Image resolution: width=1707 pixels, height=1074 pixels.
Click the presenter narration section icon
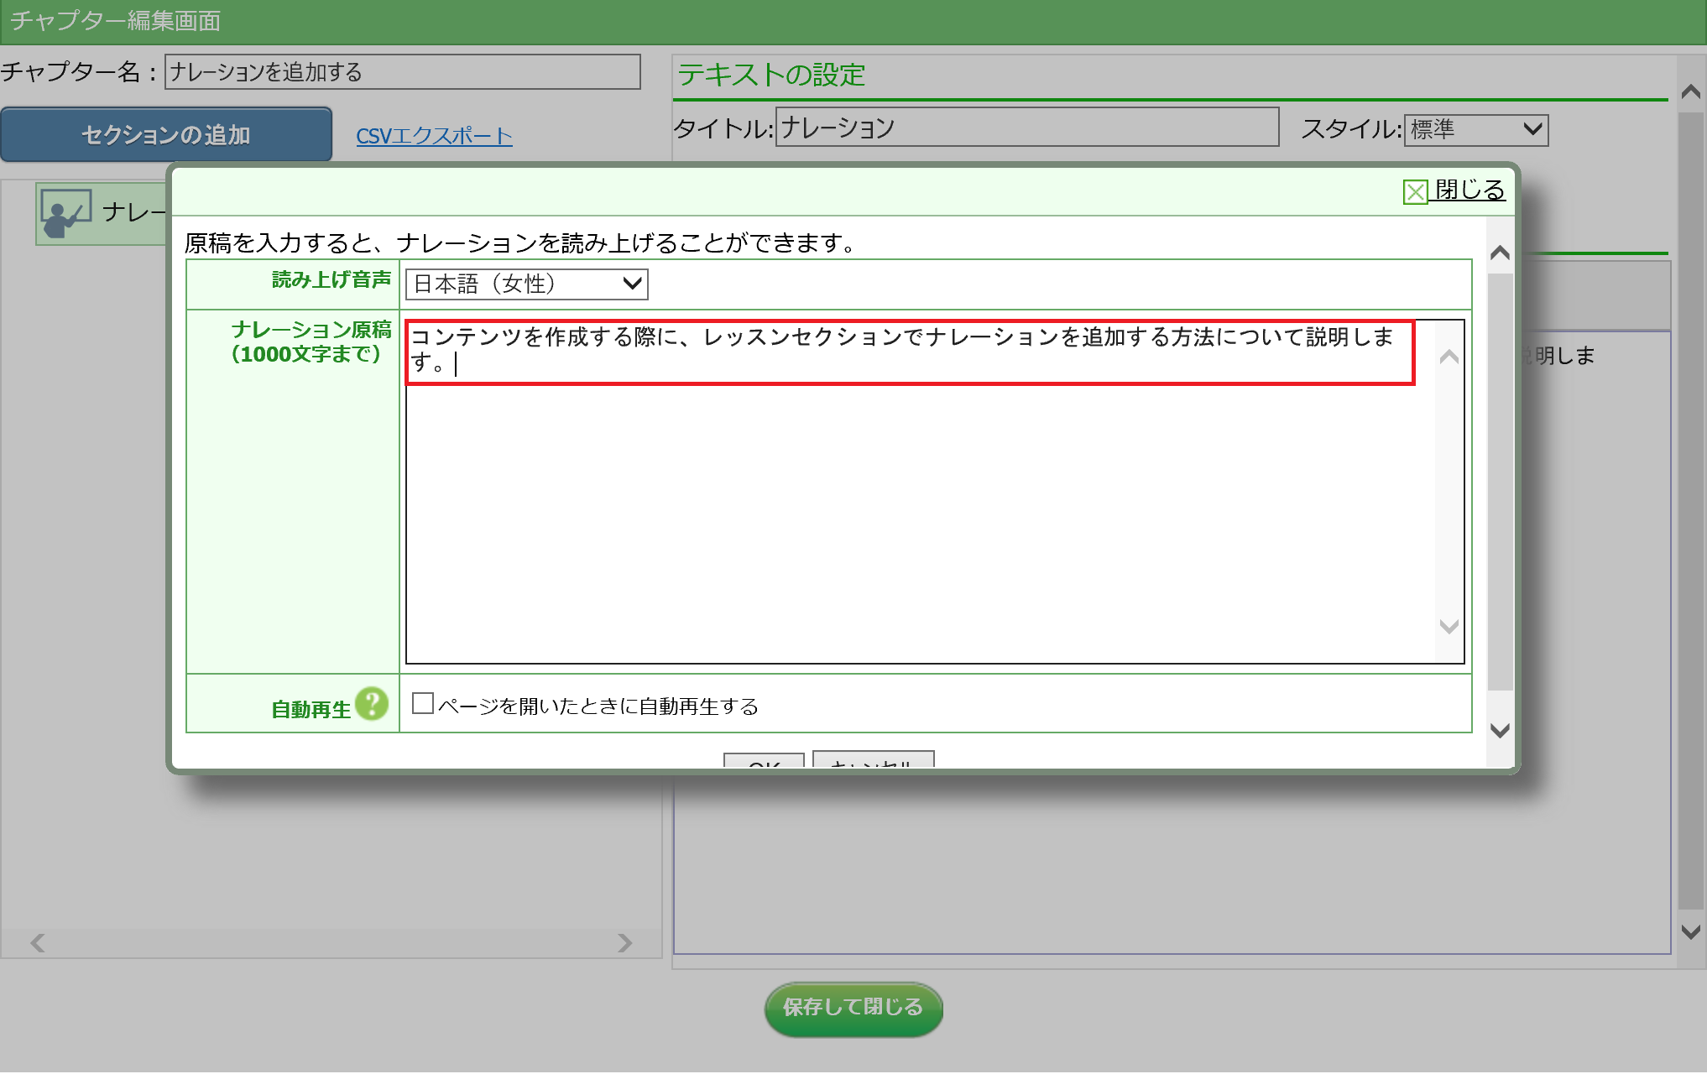pyautogui.click(x=65, y=213)
